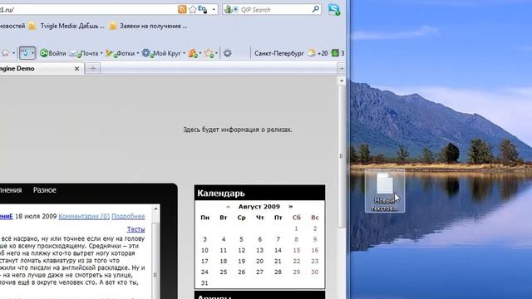Select calendar date 20

pyautogui.click(x=259, y=261)
